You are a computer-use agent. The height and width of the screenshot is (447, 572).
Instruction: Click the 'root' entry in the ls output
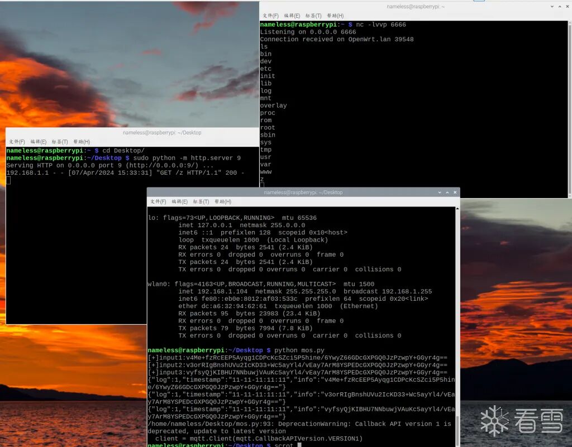pyautogui.click(x=268, y=127)
